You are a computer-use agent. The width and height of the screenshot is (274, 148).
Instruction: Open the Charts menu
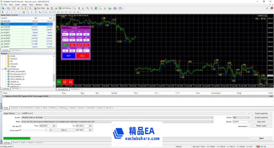click(24, 5)
